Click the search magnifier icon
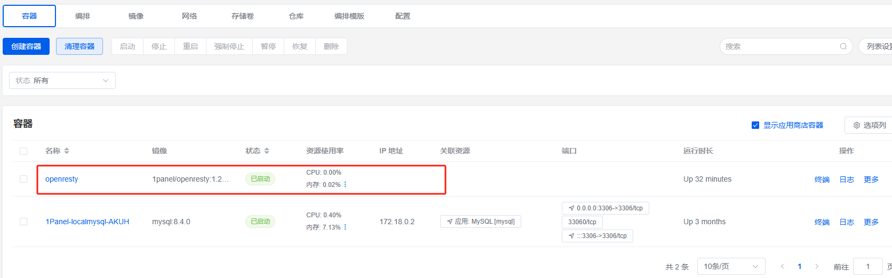The width and height of the screenshot is (892, 278). click(843, 46)
